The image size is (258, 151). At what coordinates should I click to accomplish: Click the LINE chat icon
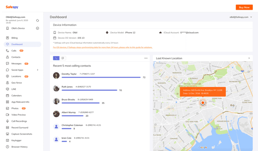7,89
